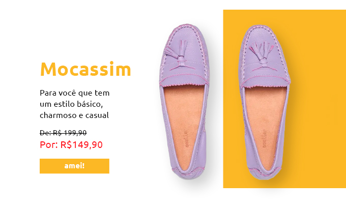Image resolution: width=346 pixels, height=209 pixels.
Task: Open the right moccasin on yellow background
Action: point(265,102)
